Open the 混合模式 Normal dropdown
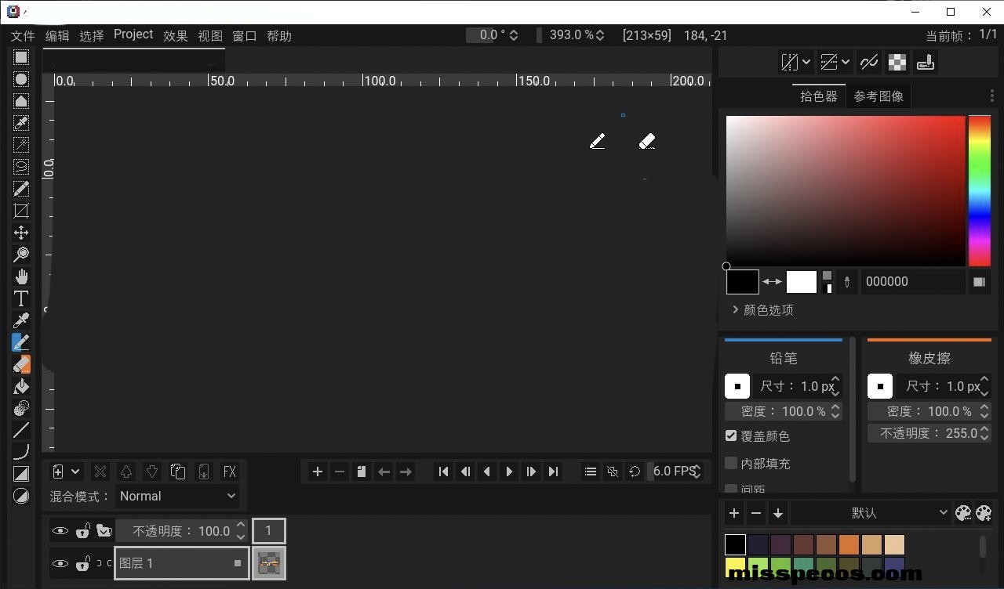The width and height of the screenshot is (1004, 589). coord(178,496)
